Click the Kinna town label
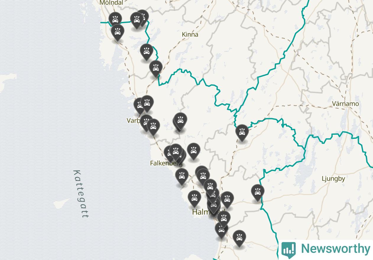Viewport: 373px width, 260px height. click(x=190, y=35)
